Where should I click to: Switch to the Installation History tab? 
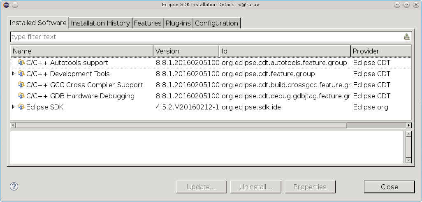pos(100,23)
